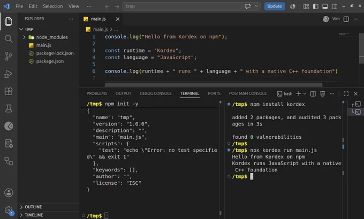Toggle the primary side bar layout button
This screenshot has height=219, width=364.
click(315, 6)
